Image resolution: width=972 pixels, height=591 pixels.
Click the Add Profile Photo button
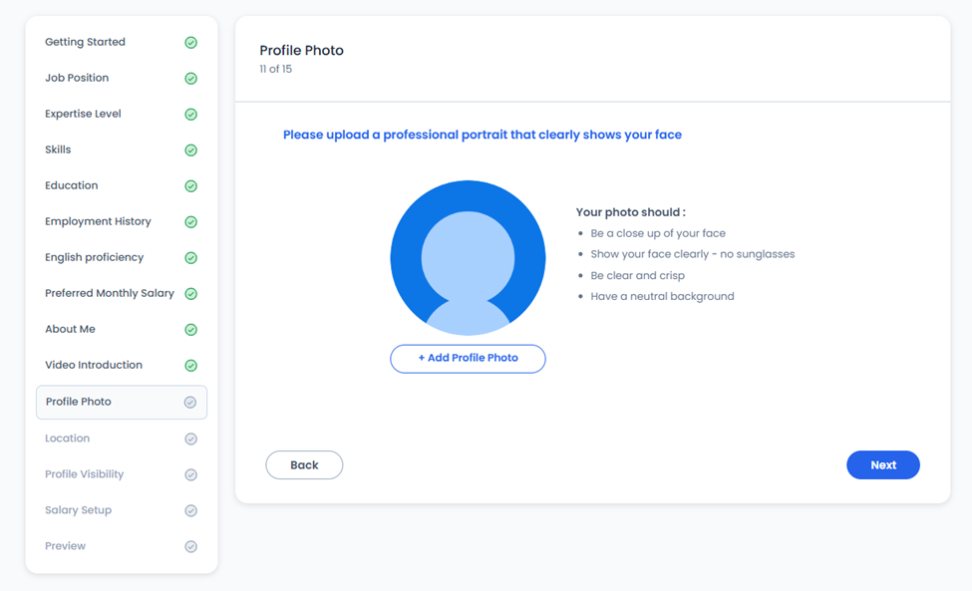(x=468, y=359)
